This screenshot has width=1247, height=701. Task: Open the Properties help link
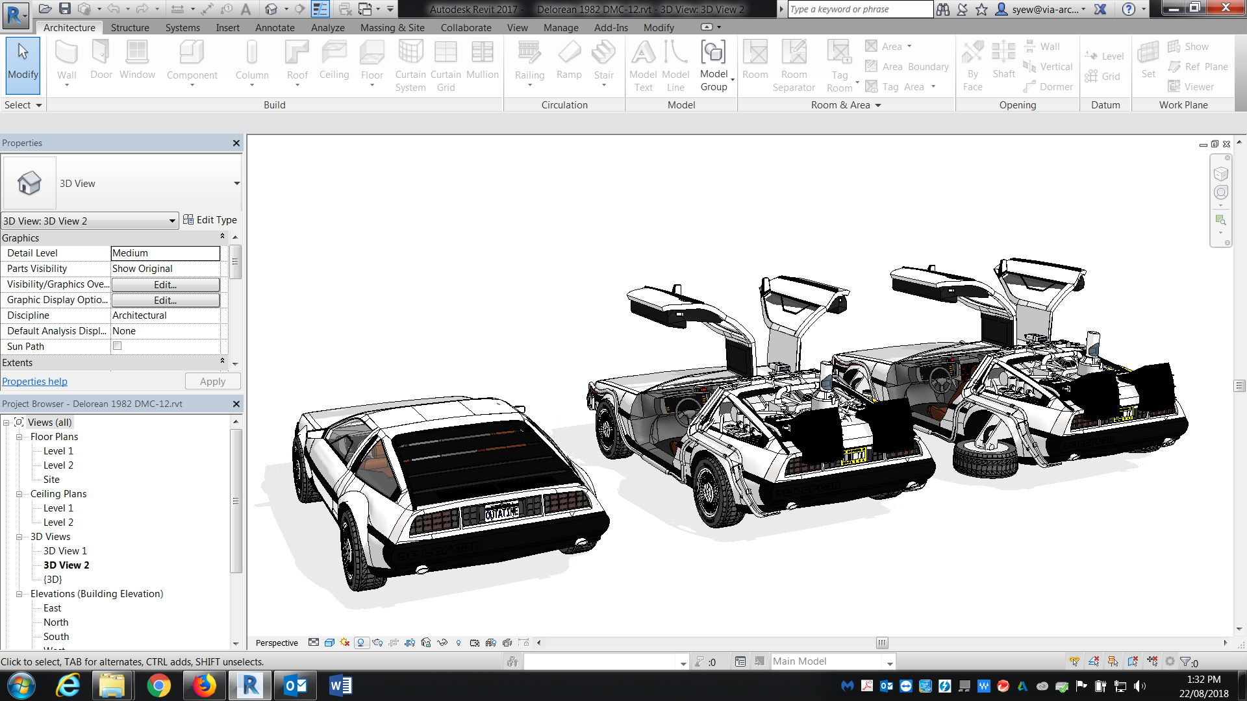(x=34, y=382)
